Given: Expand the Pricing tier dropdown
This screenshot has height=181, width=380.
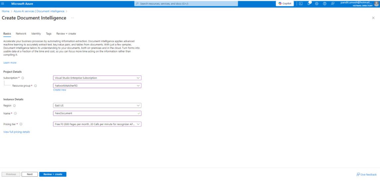Looking at the screenshot, I should [x=97, y=124].
